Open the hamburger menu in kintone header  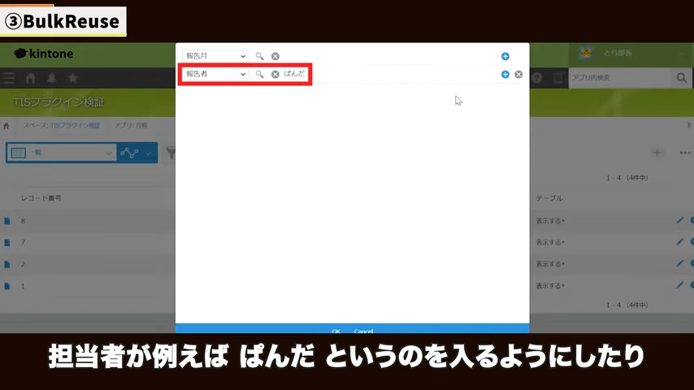coord(9,78)
